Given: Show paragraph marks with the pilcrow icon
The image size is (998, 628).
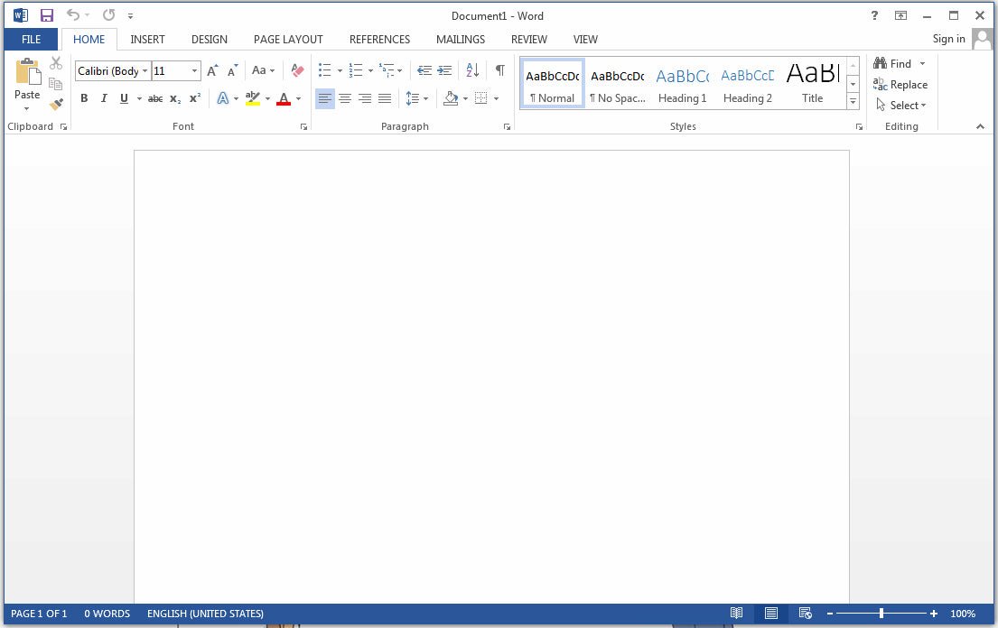Looking at the screenshot, I should click(x=499, y=69).
